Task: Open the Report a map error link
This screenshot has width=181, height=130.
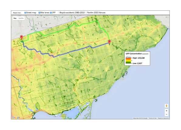Action: coord(163,118)
